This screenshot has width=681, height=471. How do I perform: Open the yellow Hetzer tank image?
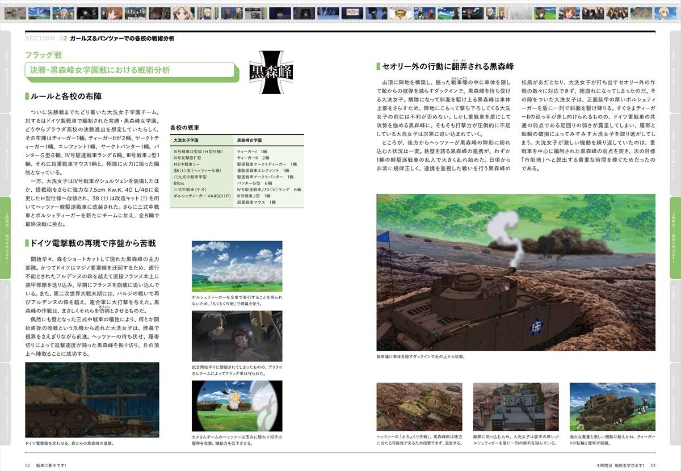coord(419,406)
